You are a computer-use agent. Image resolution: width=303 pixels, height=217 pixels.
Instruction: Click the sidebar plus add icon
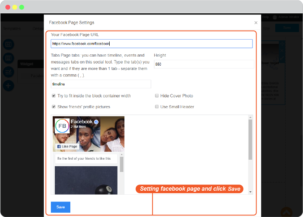pyautogui.click(x=8, y=85)
